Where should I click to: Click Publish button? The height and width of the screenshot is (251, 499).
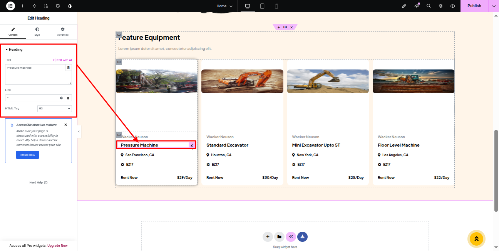tap(474, 6)
